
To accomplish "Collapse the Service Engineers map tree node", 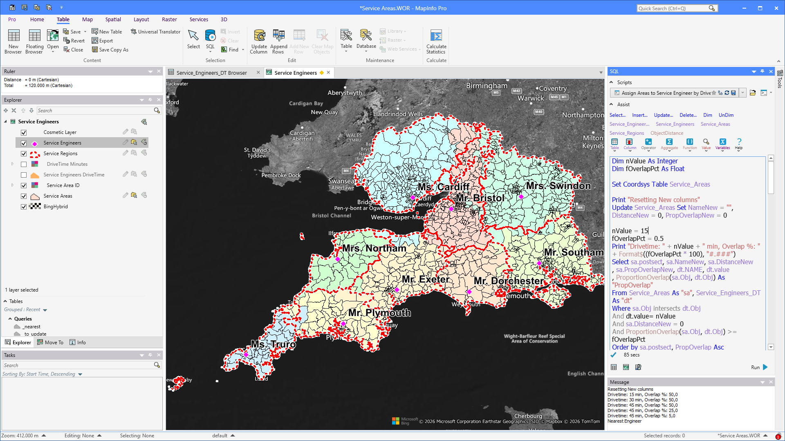I will (x=6, y=122).
